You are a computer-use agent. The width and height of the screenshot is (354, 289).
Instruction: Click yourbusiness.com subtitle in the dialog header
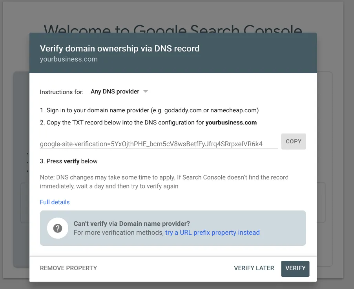[x=69, y=59]
